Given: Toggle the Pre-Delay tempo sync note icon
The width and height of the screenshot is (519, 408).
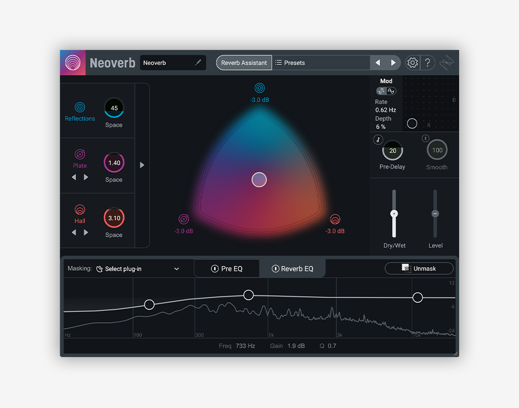Looking at the screenshot, I should tap(378, 140).
